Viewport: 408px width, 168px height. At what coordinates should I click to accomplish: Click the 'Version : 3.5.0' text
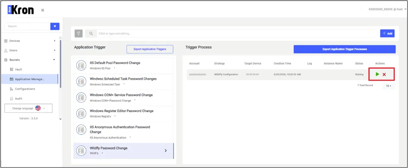[x=28, y=119]
